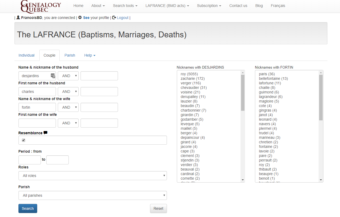Screen dimensions: 340x217
Task: Click the husband first name field containing charles
Action: coord(37,92)
